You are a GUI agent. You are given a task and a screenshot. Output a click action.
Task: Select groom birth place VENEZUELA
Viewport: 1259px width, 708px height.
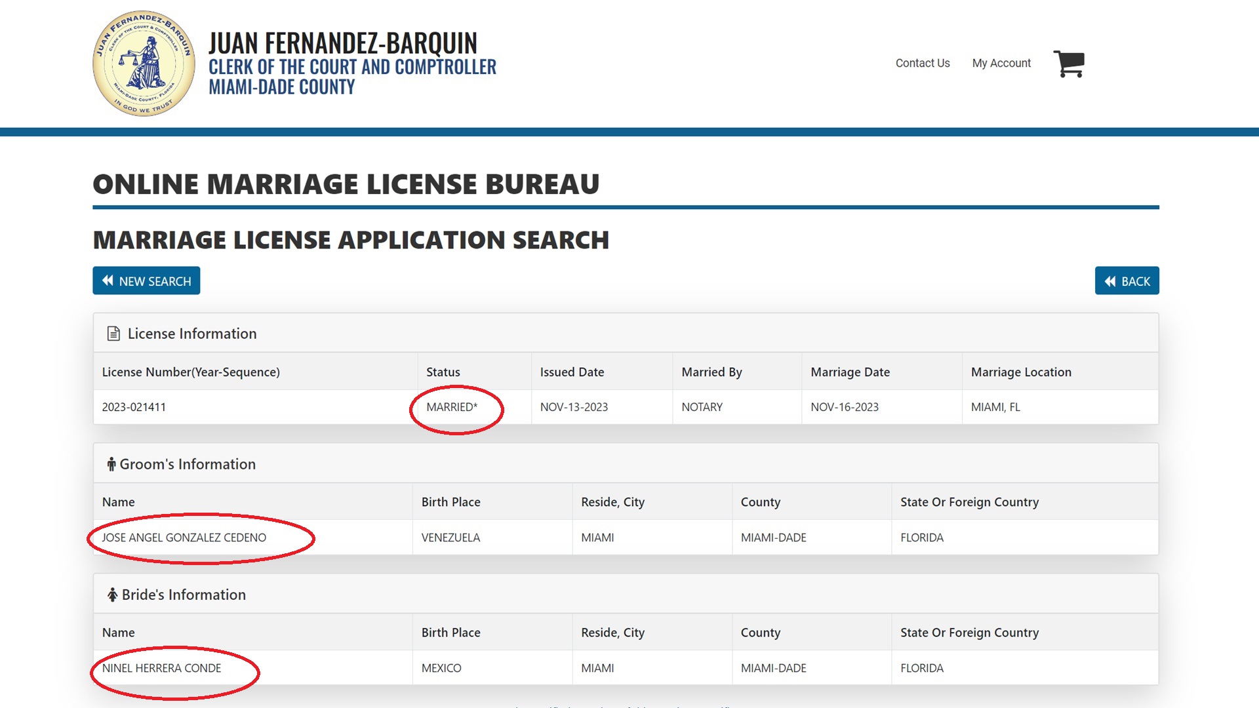(x=450, y=538)
